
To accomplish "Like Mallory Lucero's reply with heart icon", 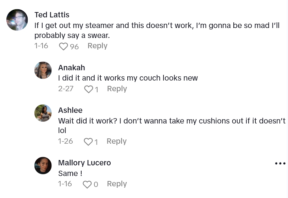I will pyautogui.click(x=87, y=185).
